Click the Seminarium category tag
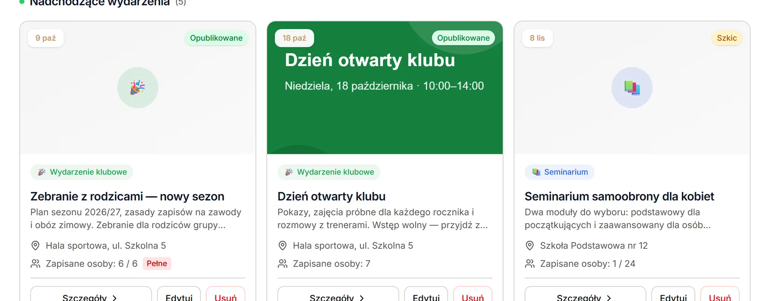Image resolution: width=766 pixels, height=301 pixels. click(560, 172)
